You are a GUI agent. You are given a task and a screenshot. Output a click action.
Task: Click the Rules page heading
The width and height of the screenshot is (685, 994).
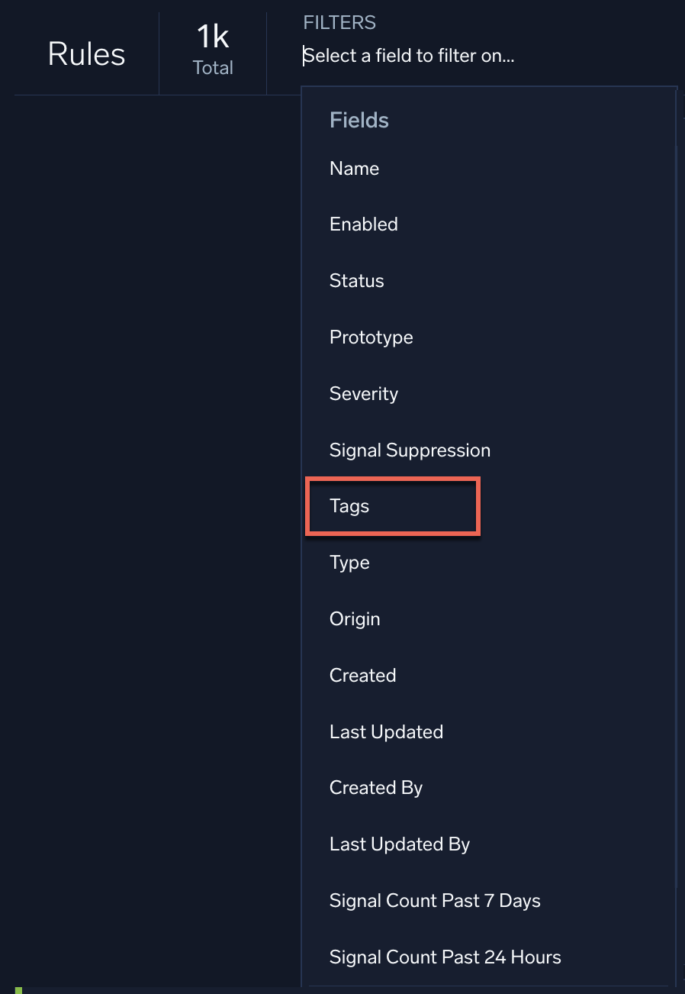85,53
